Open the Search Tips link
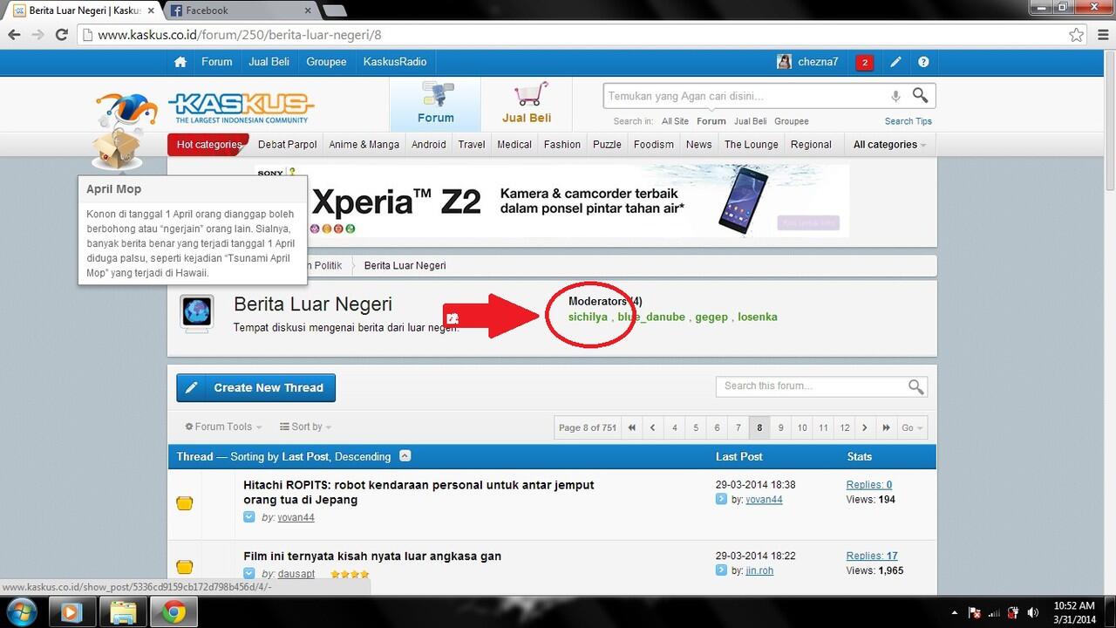Image resolution: width=1116 pixels, height=628 pixels. [x=908, y=121]
